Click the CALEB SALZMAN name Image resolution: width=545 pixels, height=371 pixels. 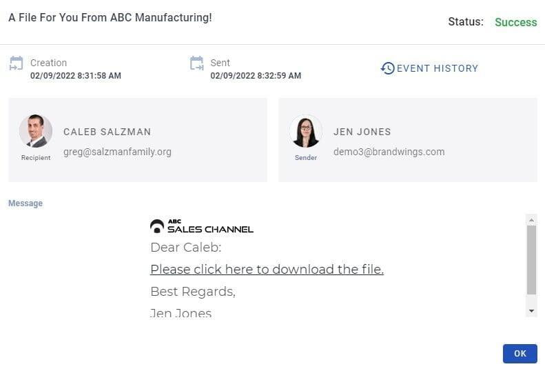tap(107, 132)
